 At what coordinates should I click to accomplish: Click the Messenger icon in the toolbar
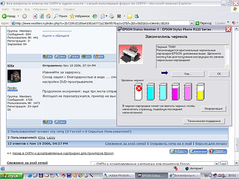(x=136, y=16)
